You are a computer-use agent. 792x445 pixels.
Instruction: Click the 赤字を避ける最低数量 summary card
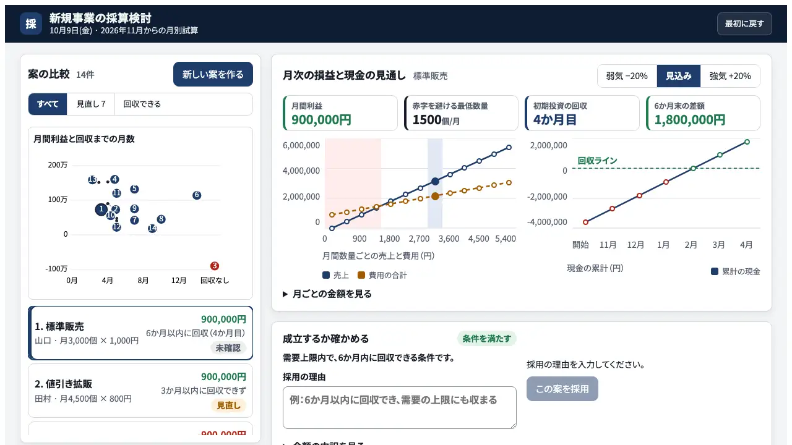tap(461, 113)
